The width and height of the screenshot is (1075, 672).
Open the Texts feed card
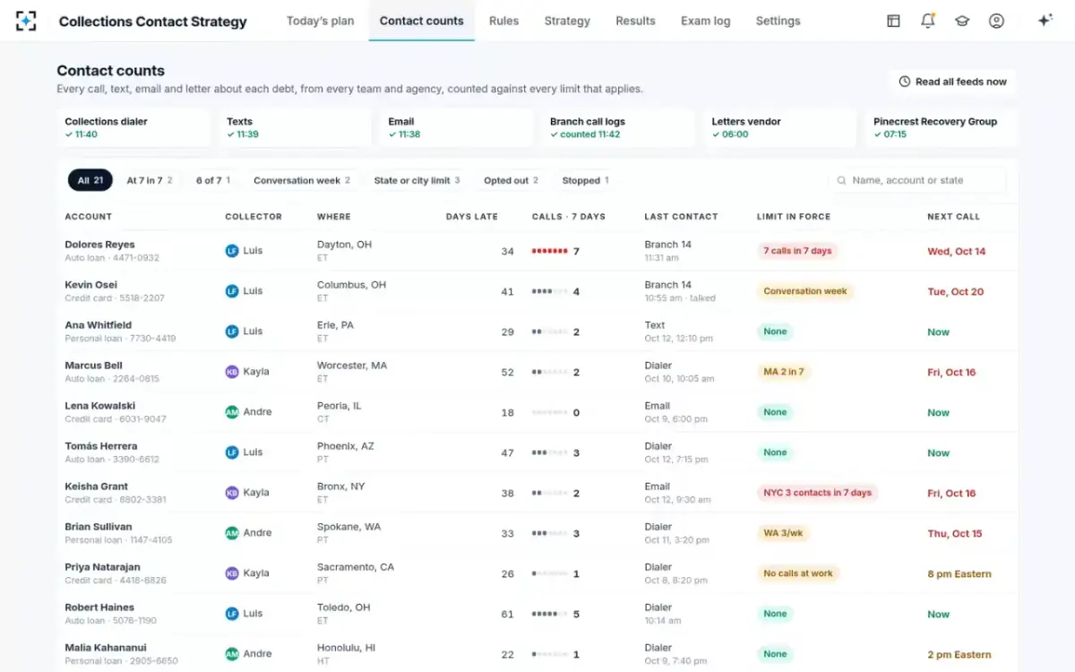295,127
